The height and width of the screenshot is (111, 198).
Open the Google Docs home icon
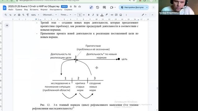click(x=5, y=8)
